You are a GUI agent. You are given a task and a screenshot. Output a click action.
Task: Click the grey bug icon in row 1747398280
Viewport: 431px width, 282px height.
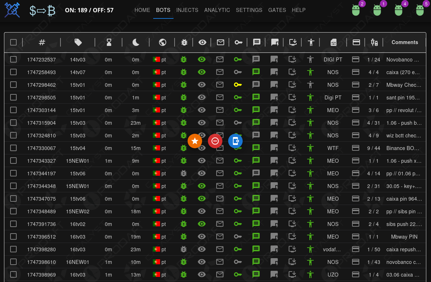point(184,249)
